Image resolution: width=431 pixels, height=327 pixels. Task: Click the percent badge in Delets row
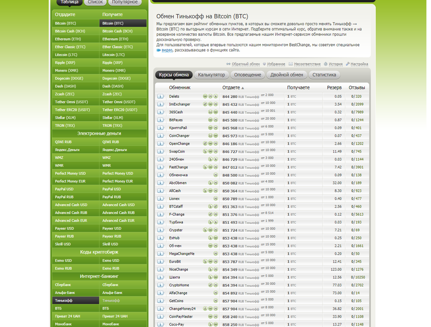216,96
